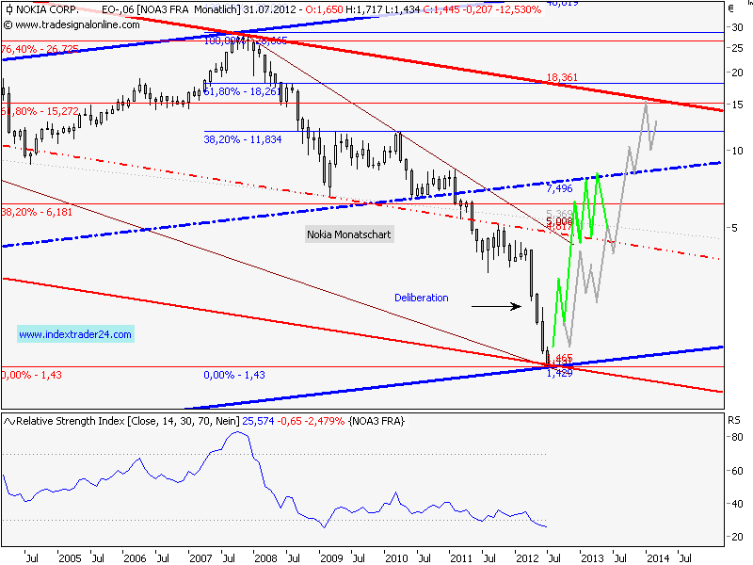Click the € currency symbol on price axis
The width and height of the screenshot is (753, 565).
(x=731, y=8)
